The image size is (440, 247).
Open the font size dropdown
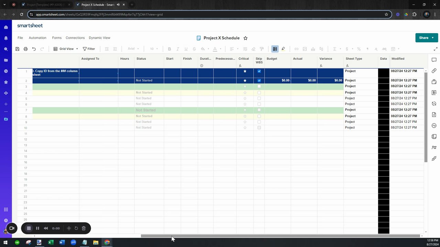pos(154,49)
